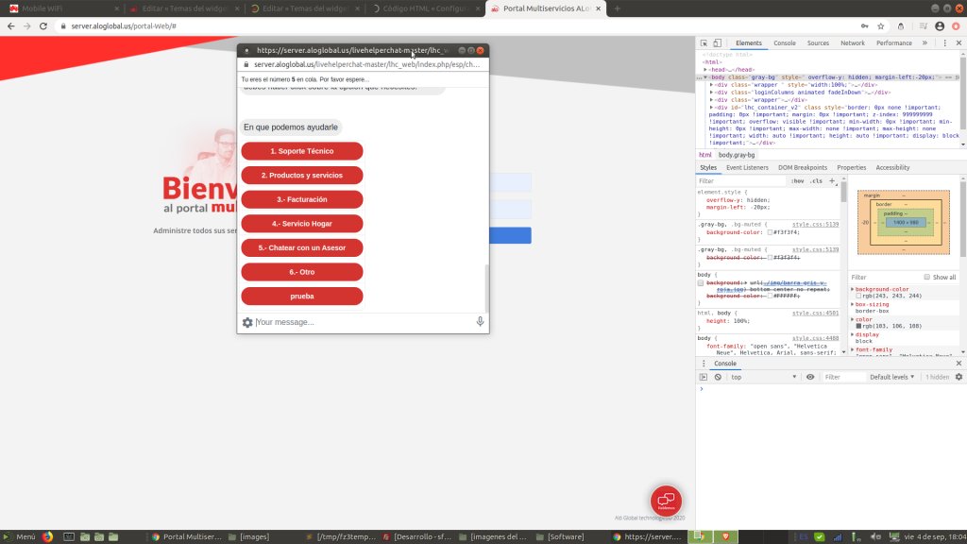Screen dimensions: 967x544
Task: Click computed color rgb(103, 106, 108) swatch
Action: (x=858, y=326)
